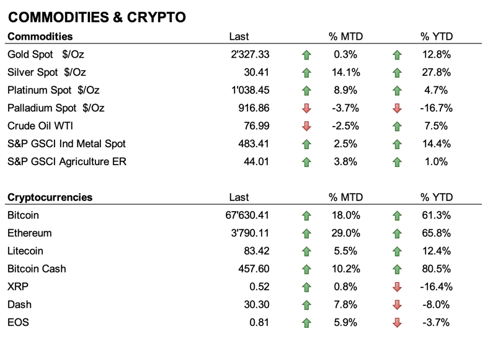The height and width of the screenshot is (337, 493).
Task: Click the S&P GSCI Agriculture ER label
Action: point(66,162)
